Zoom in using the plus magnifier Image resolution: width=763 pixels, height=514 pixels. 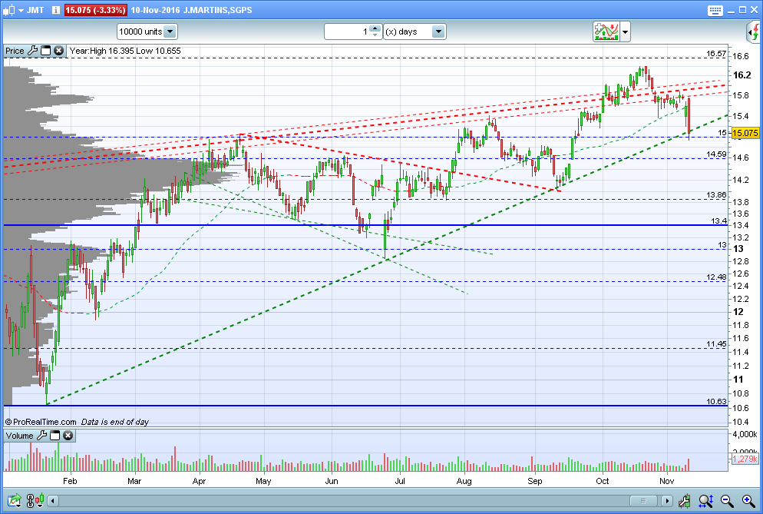click(x=748, y=500)
